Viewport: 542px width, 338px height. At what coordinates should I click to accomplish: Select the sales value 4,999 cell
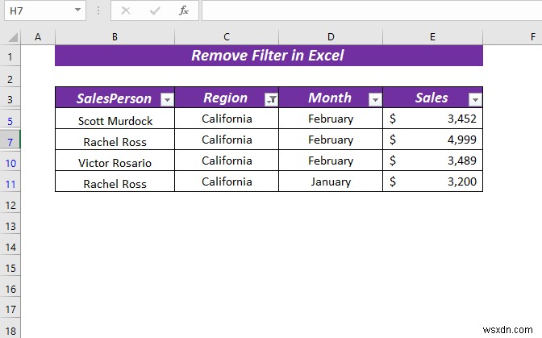coord(433,140)
